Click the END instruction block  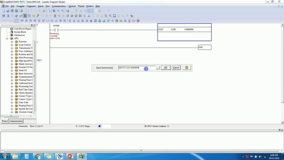point(205,47)
